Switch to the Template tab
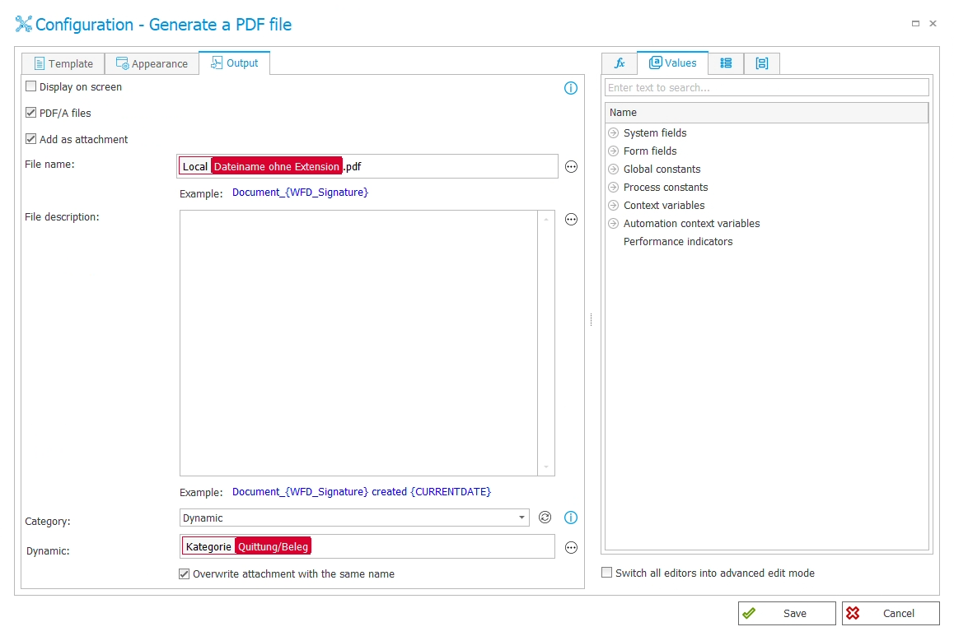The width and height of the screenshot is (954, 636). (63, 64)
